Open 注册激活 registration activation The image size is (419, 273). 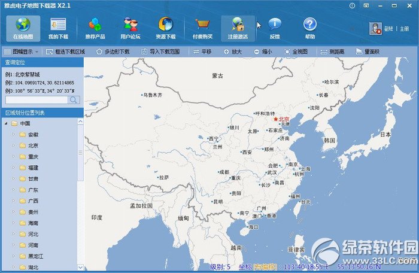tap(238, 28)
